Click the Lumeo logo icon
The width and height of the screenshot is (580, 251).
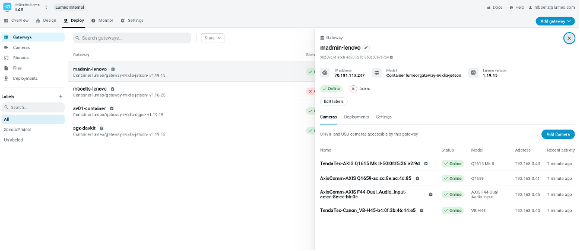click(7, 7)
